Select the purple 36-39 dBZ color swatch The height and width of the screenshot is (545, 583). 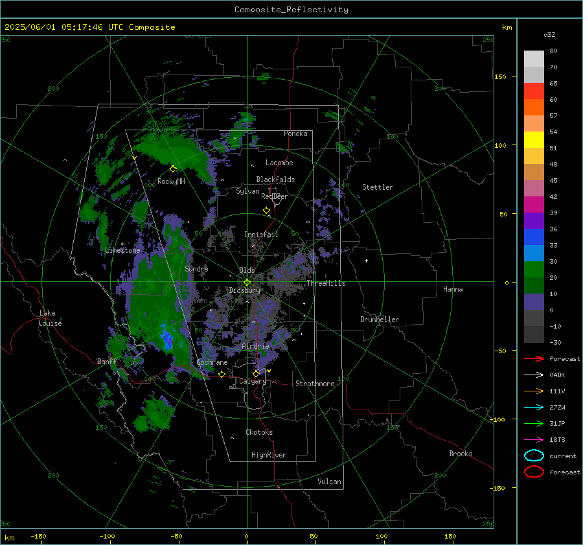point(534,221)
